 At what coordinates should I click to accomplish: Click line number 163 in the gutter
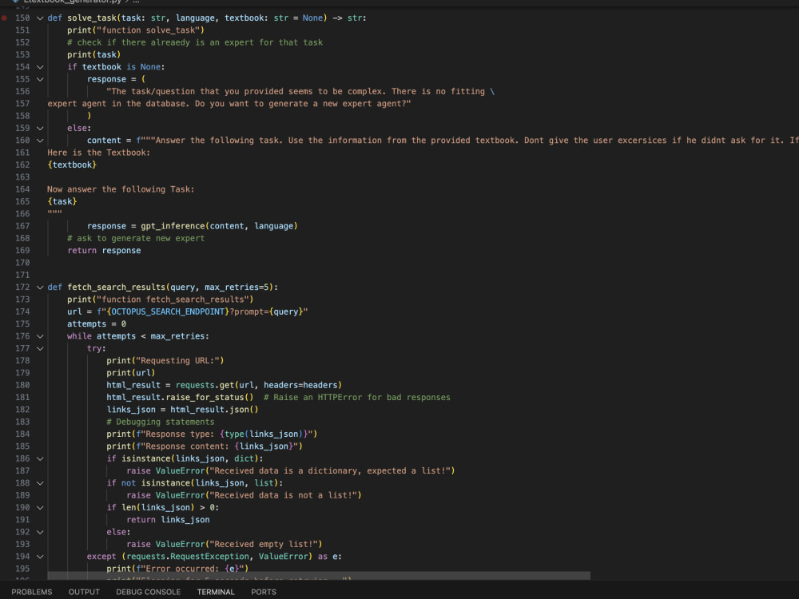22,177
